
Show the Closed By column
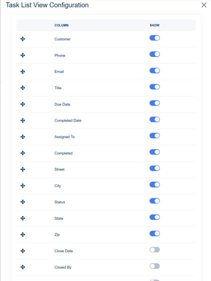point(154,266)
